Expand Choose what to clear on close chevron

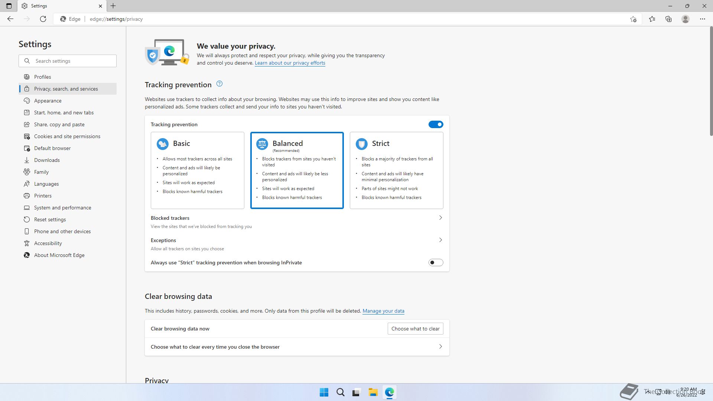440,347
